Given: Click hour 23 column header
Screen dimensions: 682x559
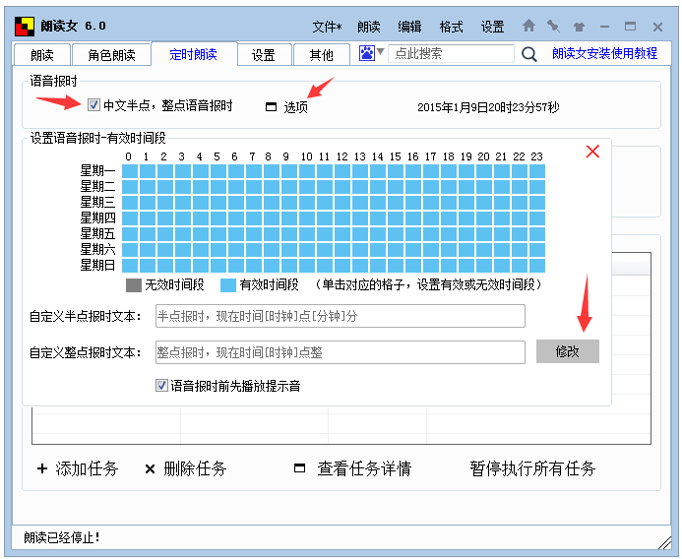Looking at the screenshot, I should coord(536,156).
